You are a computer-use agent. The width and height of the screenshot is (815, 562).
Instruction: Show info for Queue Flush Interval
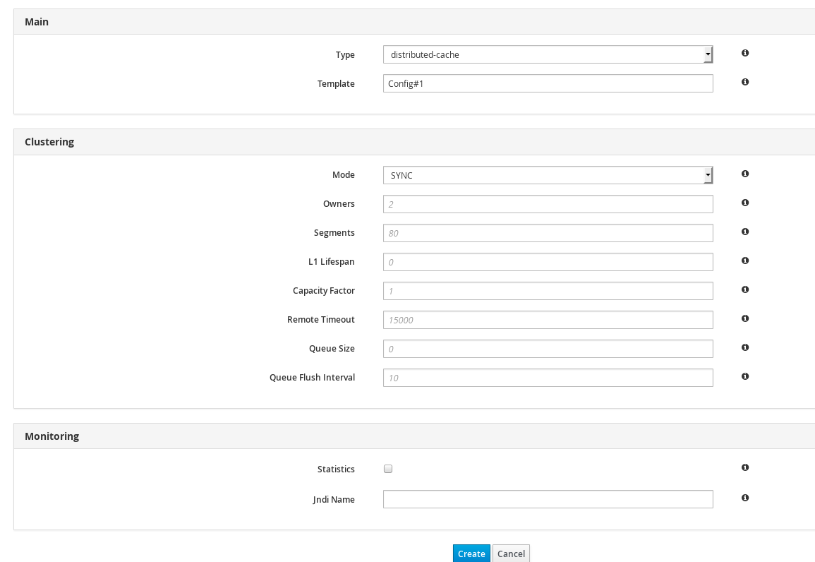(745, 376)
